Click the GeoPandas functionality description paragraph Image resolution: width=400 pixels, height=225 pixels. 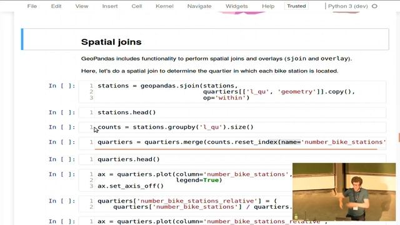tap(216, 59)
